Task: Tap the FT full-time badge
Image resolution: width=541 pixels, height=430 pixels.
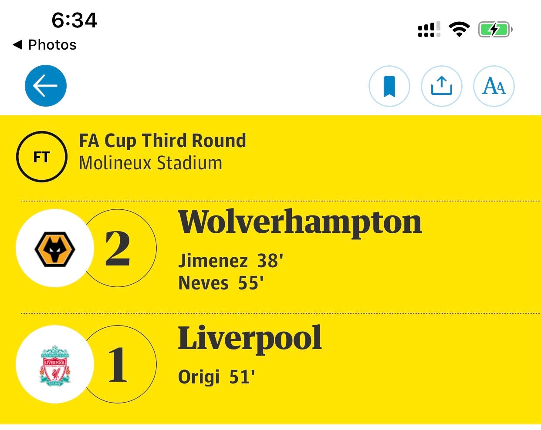Action: [42, 157]
